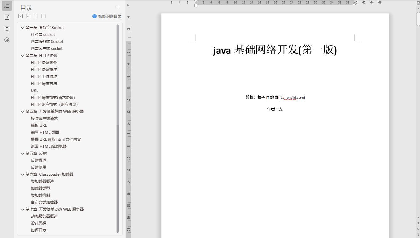Open HTTP 请求格式(请求协议) section
The image size is (420, 238).
click(53, 98)
